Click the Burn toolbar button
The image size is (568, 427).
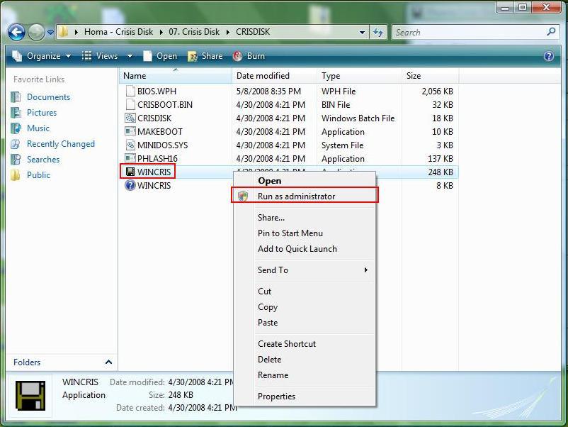(249, 56)
